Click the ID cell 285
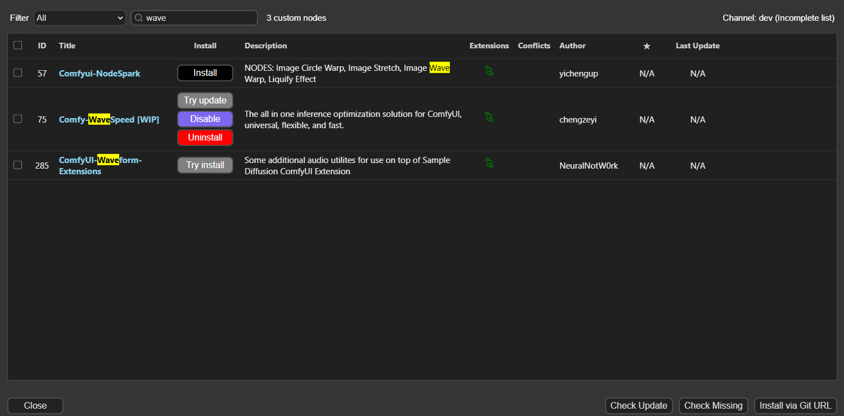The height and width of the screenshot is (416, 844). tap(42, 166)
